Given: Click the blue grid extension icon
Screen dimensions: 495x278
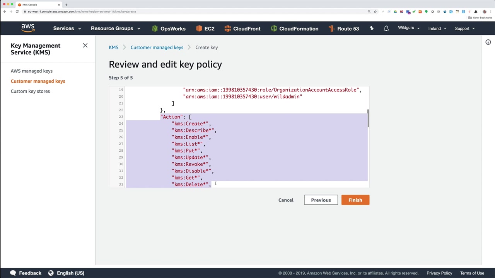Looking at the screenshot, I should pyautogui.click(x=463, y=12).
